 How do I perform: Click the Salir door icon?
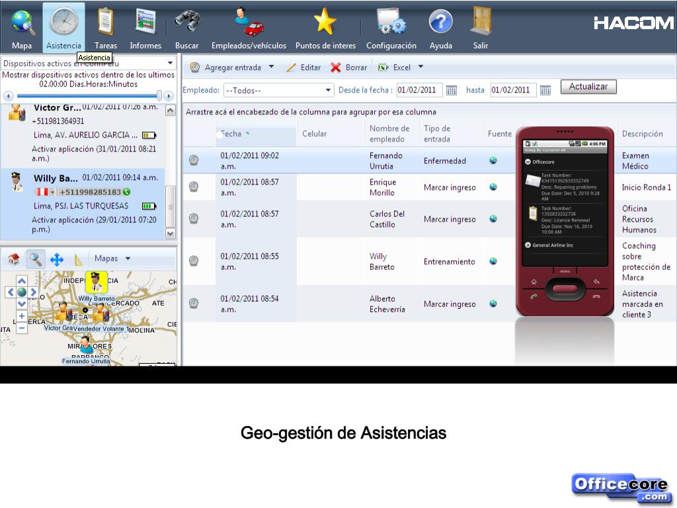pyautogui.click(x=481, y=21)
